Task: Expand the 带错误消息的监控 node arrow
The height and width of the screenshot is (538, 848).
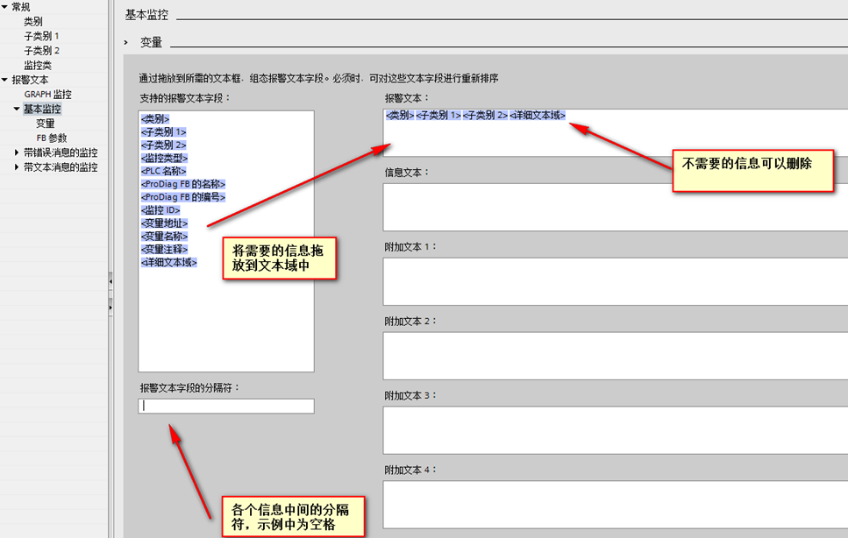Action: (17, 152)
